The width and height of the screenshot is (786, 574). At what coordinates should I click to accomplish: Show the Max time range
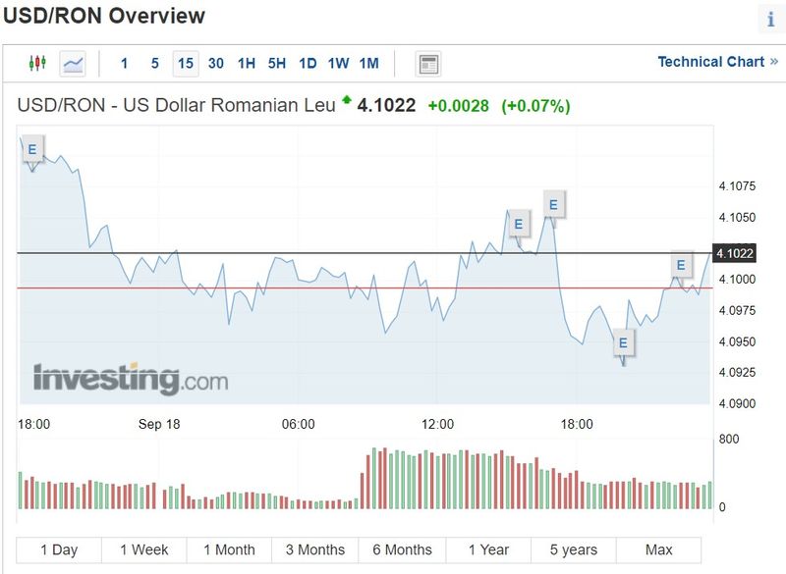click(659, 549)
